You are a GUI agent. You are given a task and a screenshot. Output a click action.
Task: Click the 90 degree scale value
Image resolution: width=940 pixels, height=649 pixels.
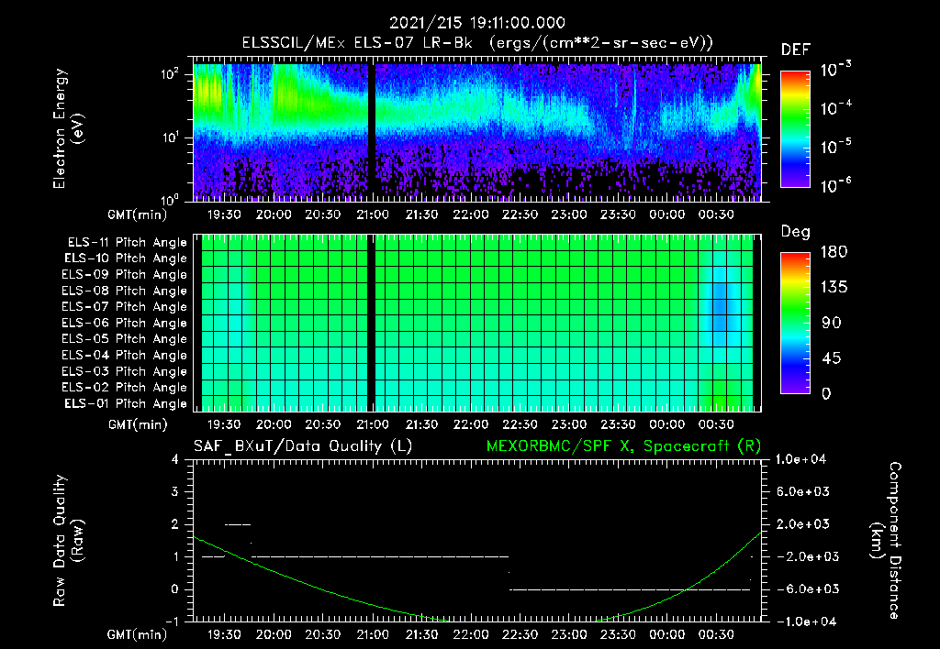click(x=830, y=323)
